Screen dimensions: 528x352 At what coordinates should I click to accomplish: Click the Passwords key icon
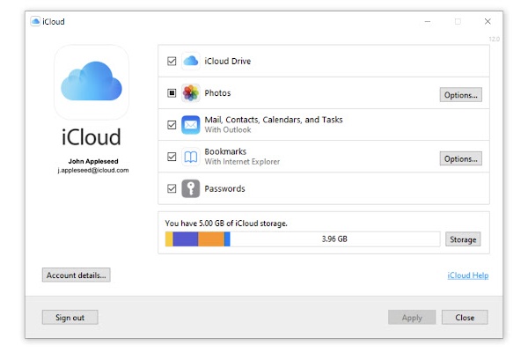(191, 188)
